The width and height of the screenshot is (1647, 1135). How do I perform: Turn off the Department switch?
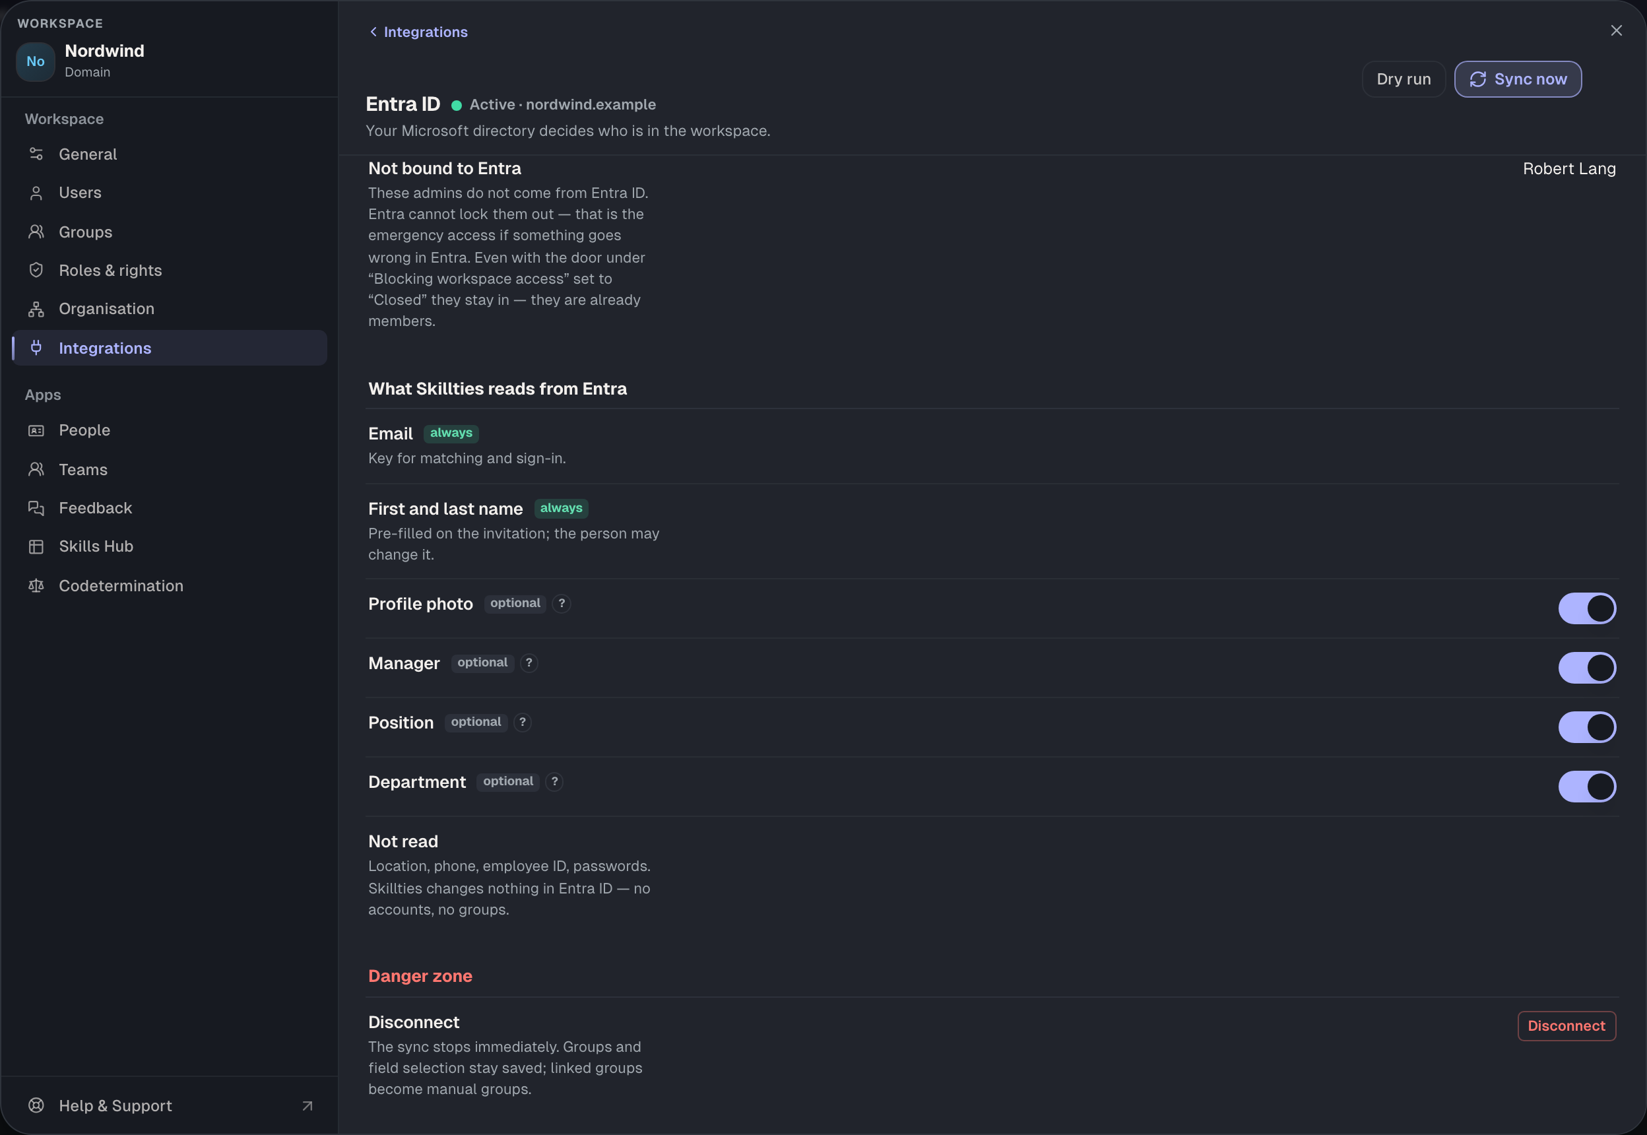point(1587,787)
